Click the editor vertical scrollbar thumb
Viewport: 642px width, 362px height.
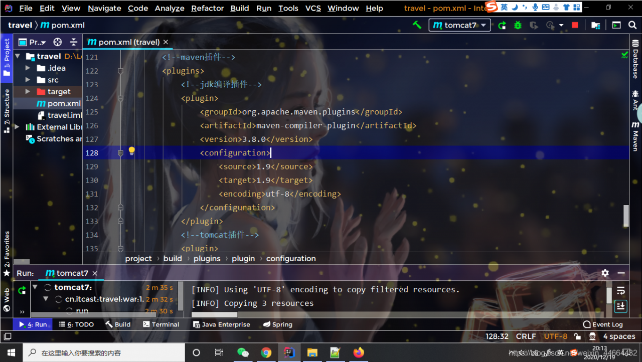[x=626, y=216]
